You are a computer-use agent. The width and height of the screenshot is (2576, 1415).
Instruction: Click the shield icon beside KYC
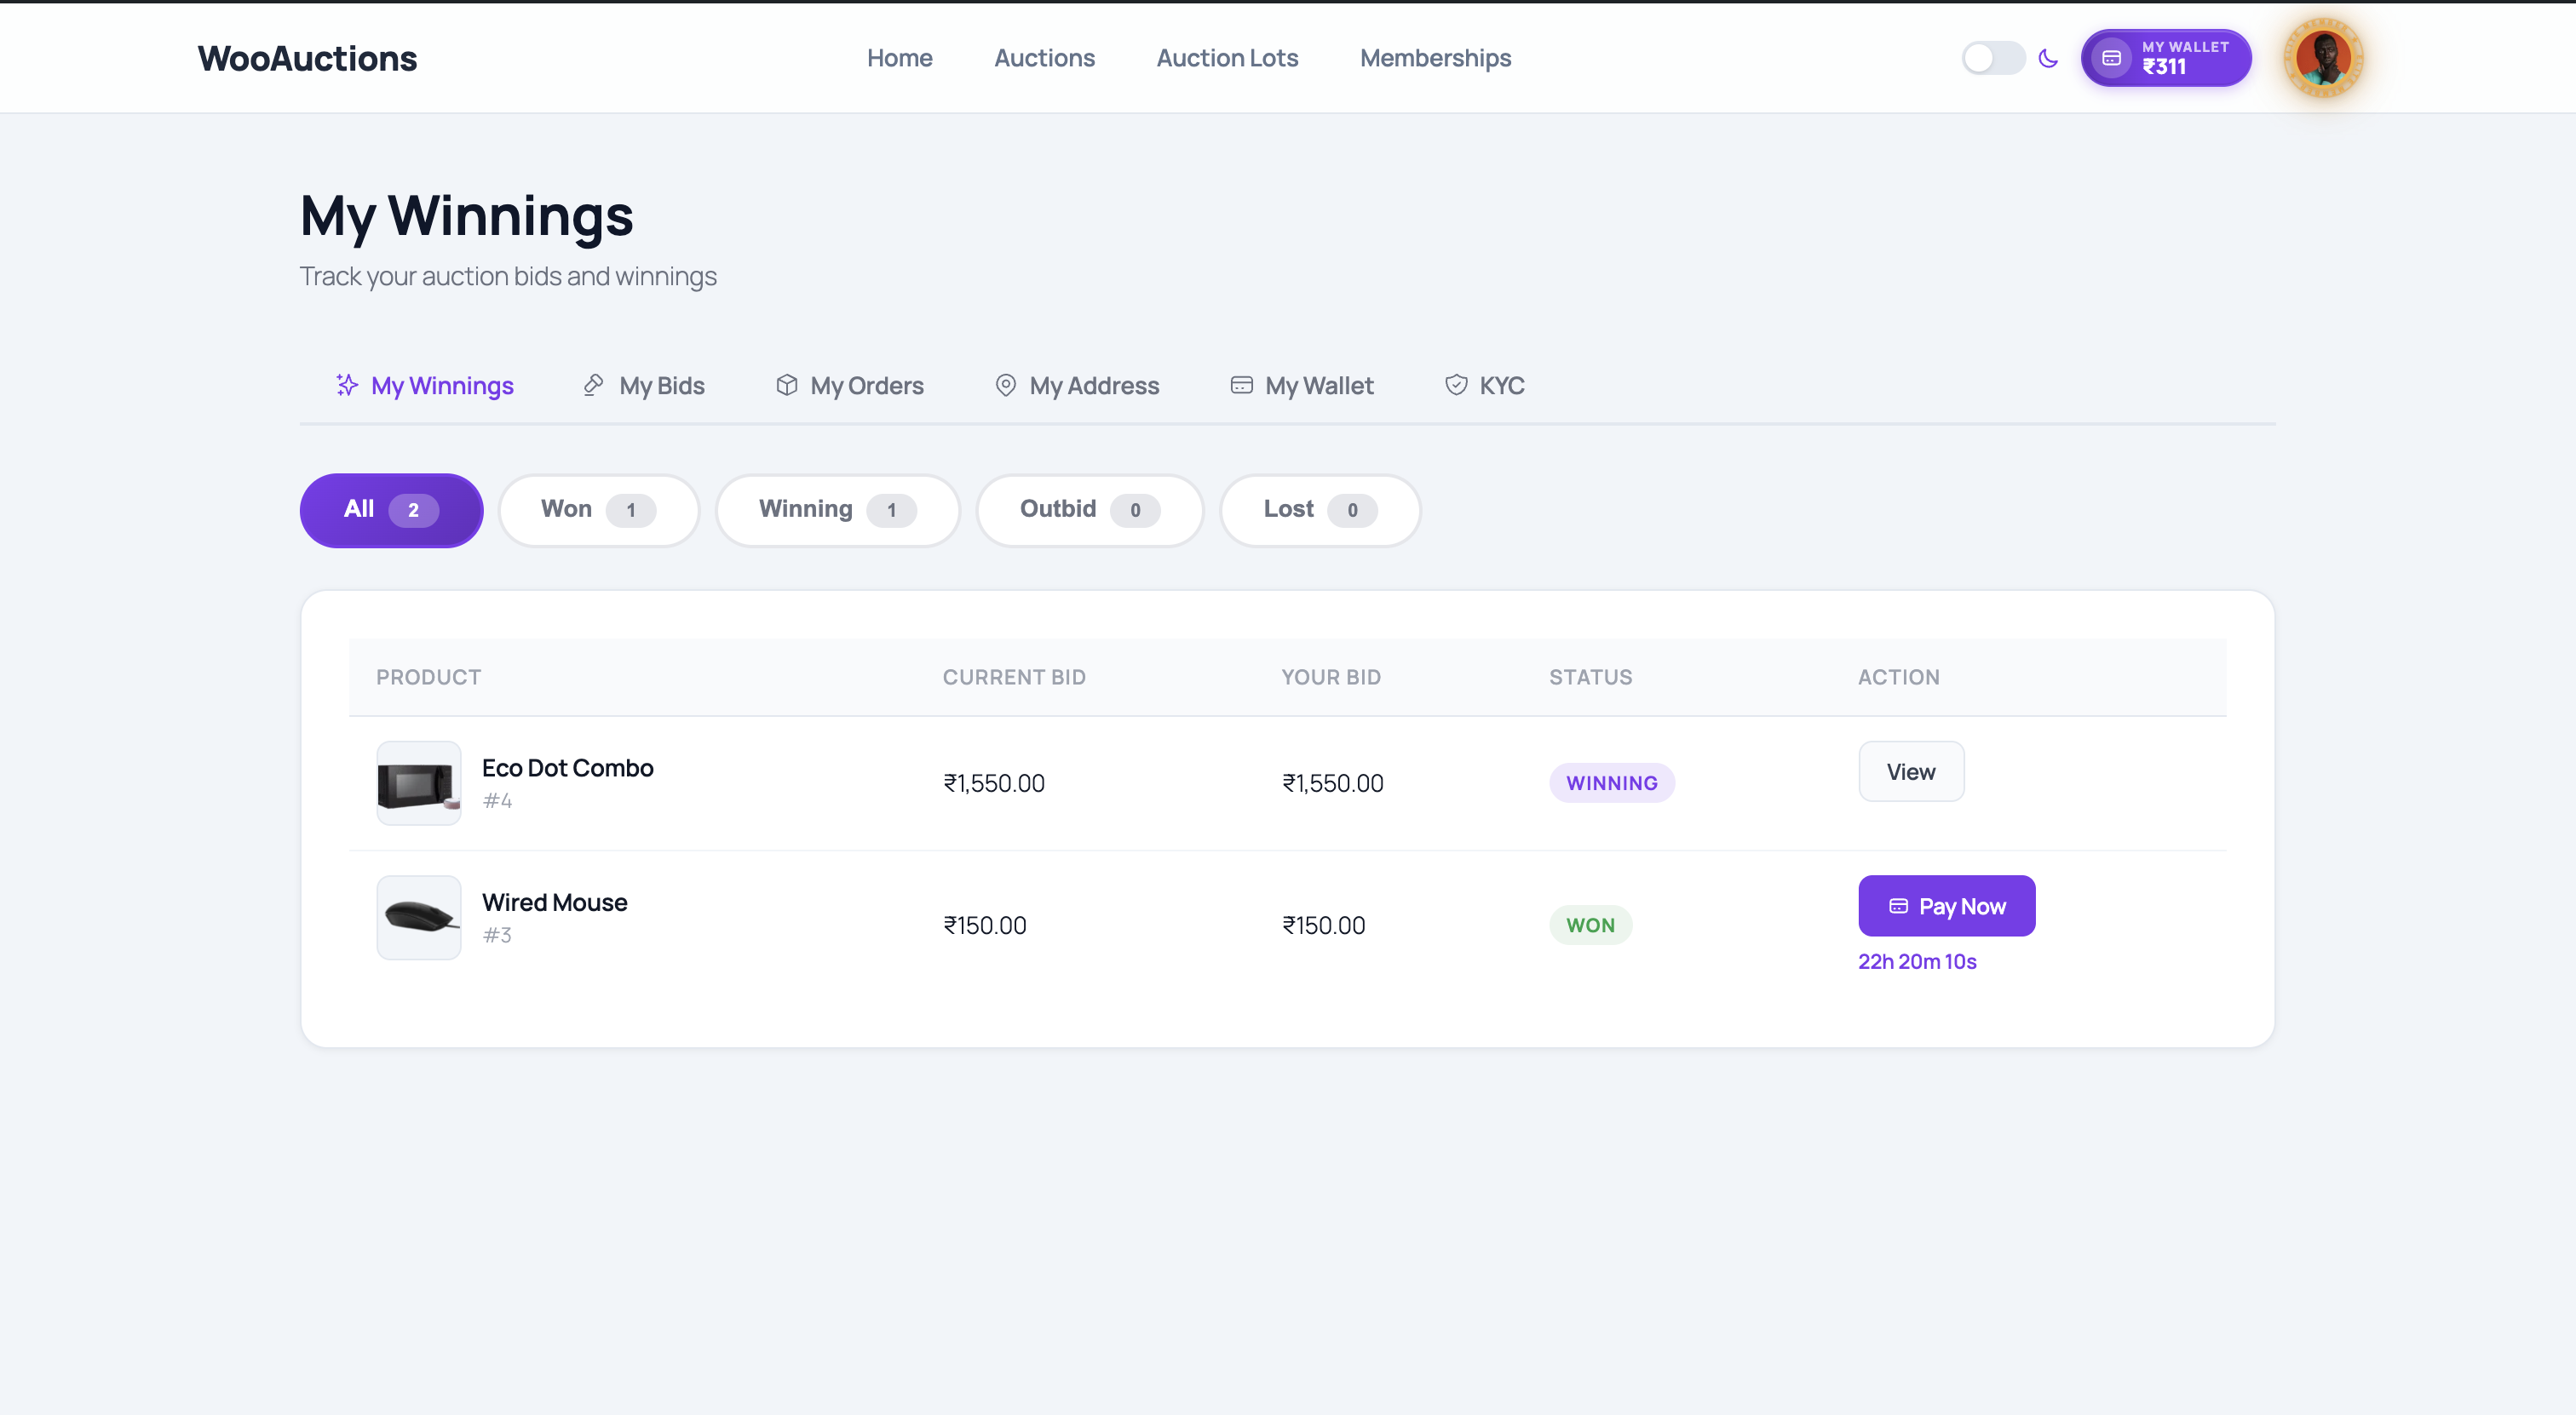click(1456, 385)
